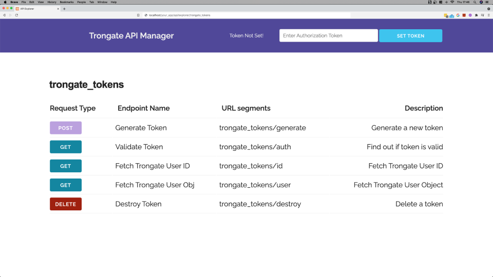Focus the Enter Authorization Token field
This screenshot has height=277, width=493.
(x=328, y=35)
